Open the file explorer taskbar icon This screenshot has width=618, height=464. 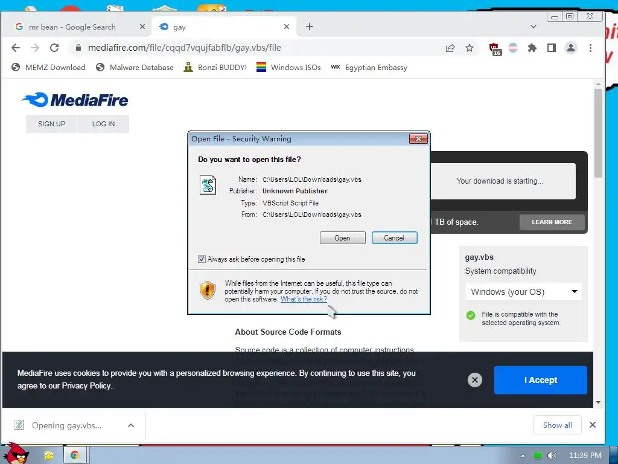pos(48,456)
